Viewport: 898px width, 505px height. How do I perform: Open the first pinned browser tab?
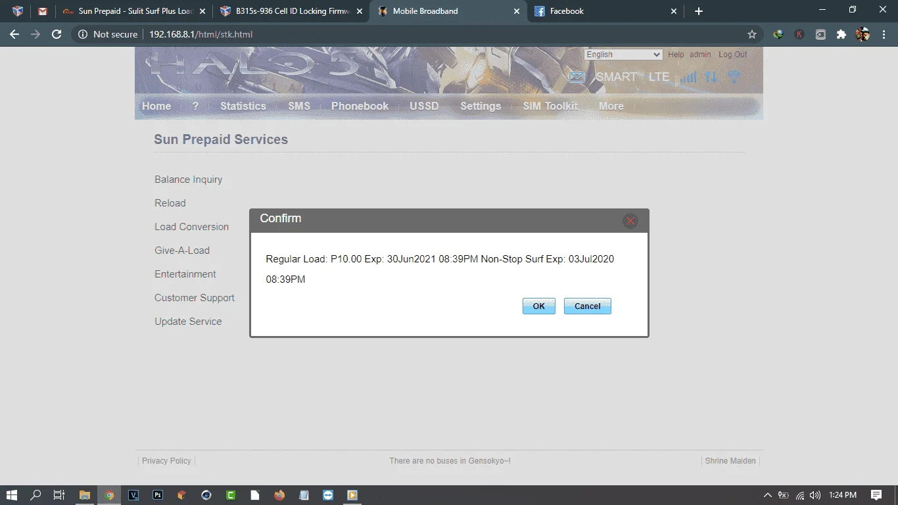pos(18,11)
